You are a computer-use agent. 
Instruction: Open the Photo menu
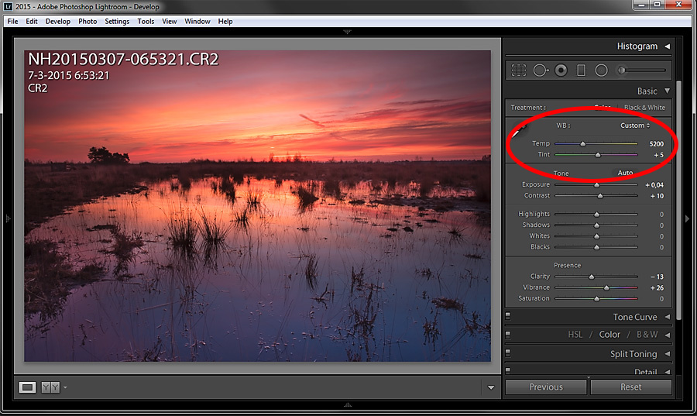(88, 22)
